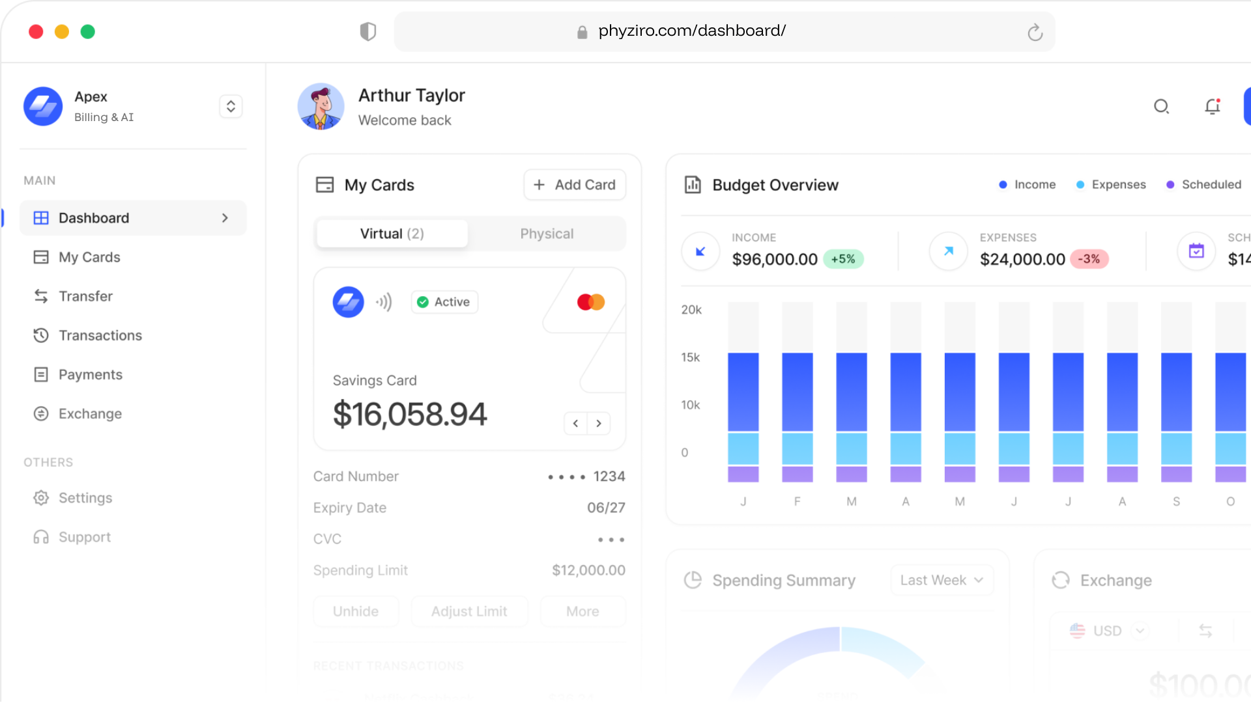Open the Apex workspace switcher
1251x703 pixels.
pos(231,106)
